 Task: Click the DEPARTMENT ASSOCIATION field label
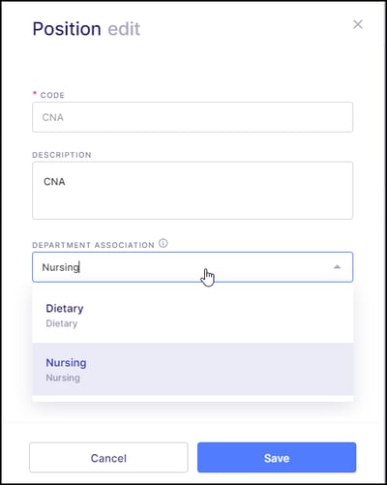click(x=93, y=245)
